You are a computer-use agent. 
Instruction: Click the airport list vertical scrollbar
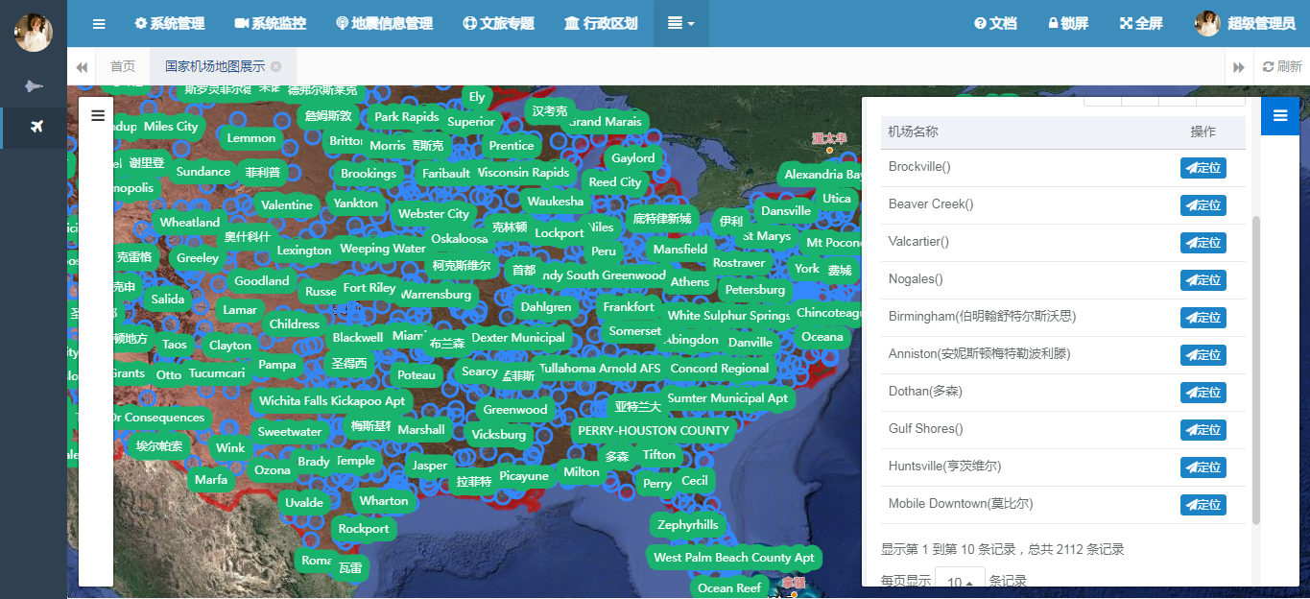pos(1256,370)
